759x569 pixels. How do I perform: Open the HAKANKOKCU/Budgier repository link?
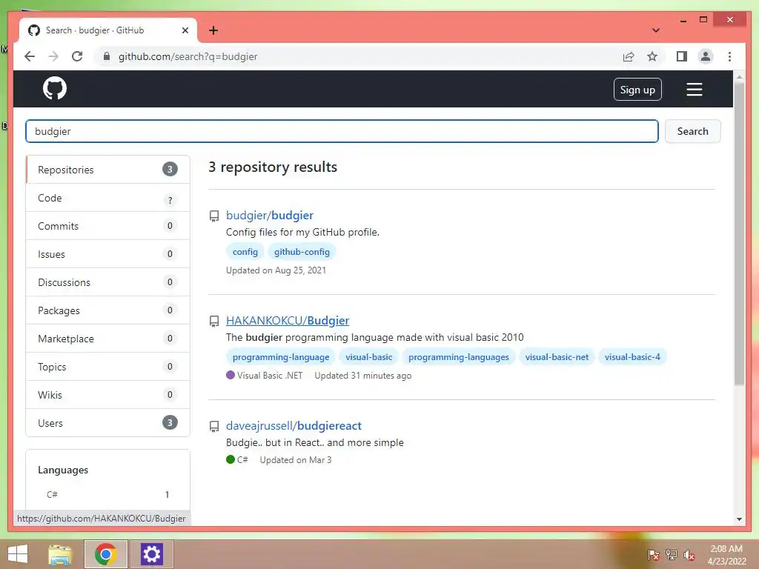point(288,320)
